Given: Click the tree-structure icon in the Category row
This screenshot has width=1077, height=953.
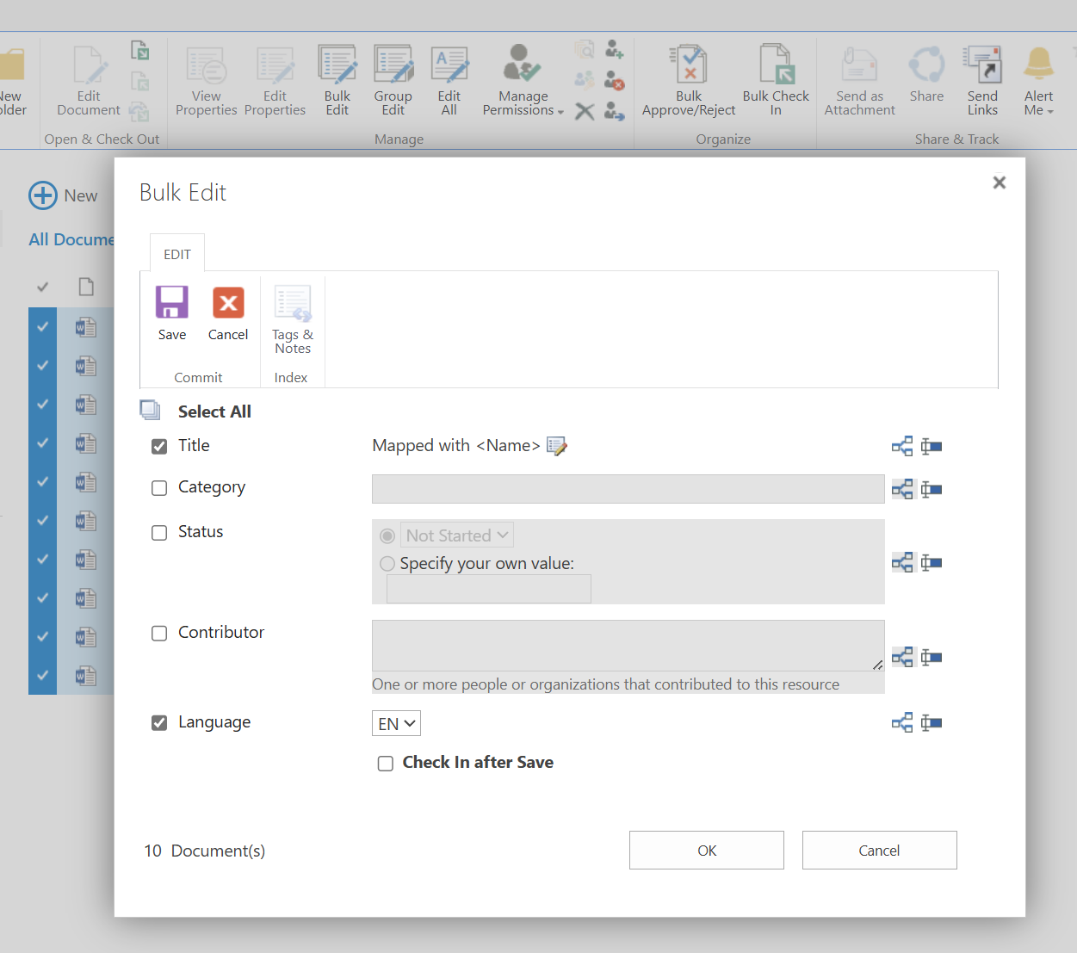Looking at the screenshot, I should (x=902, y=489).
